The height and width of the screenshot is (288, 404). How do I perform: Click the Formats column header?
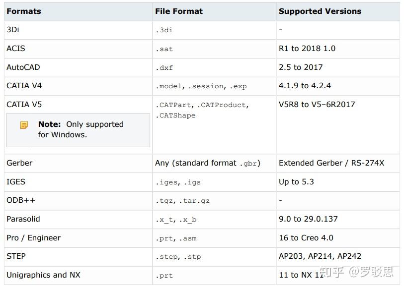[x=24, y=11]
